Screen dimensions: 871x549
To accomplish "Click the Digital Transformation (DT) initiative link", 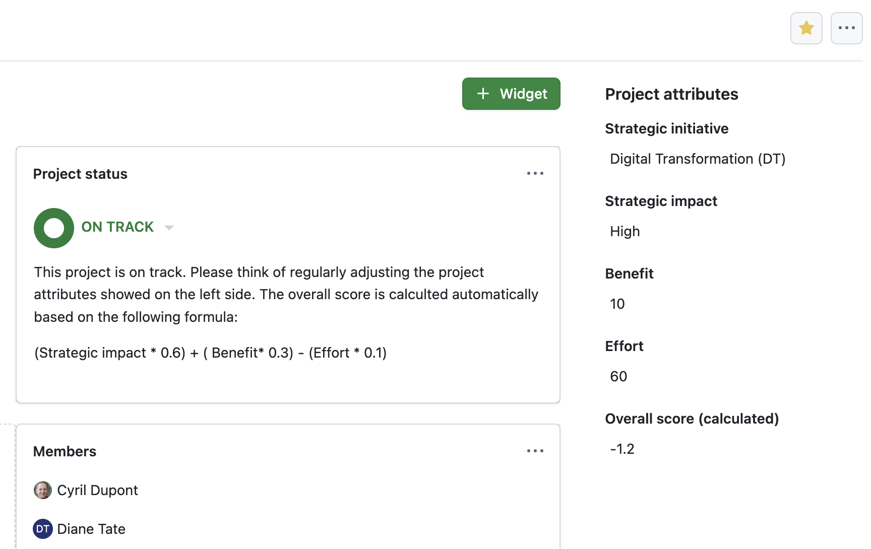I will (x=698, y=159).
